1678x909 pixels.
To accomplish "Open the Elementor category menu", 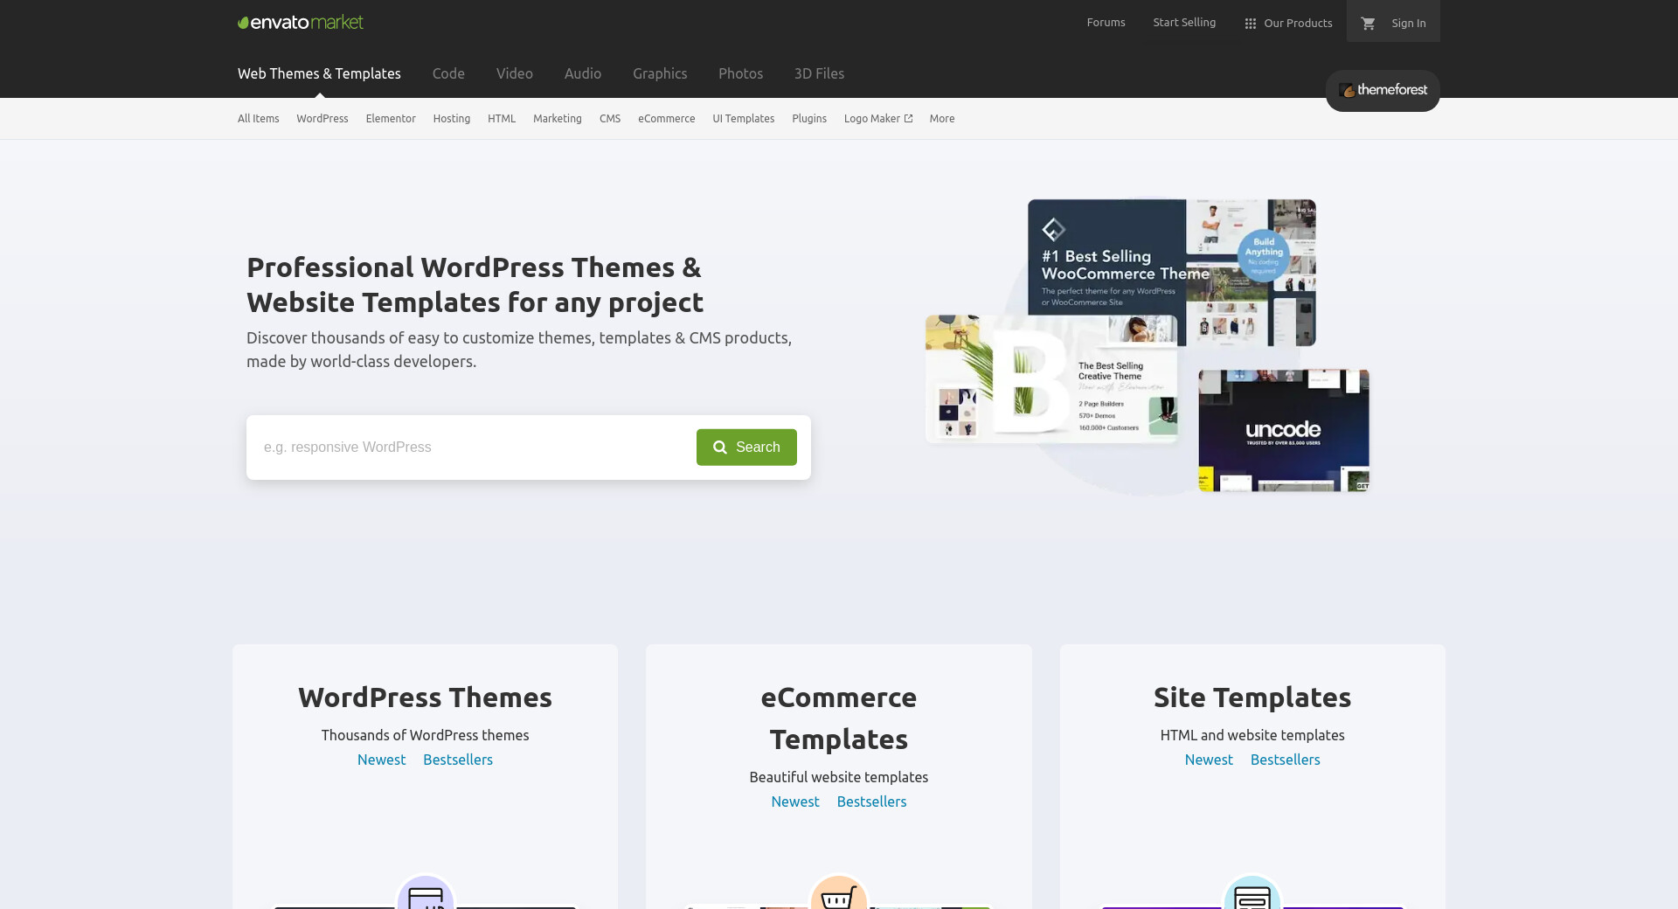I will click(391, 119).
